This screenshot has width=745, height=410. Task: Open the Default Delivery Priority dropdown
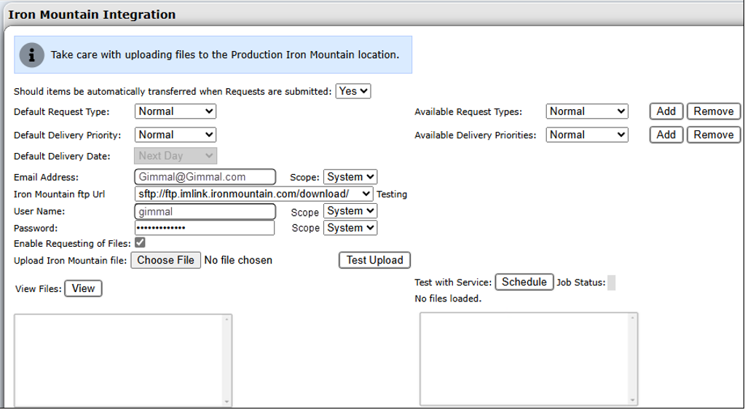click(x=176, y=135)
